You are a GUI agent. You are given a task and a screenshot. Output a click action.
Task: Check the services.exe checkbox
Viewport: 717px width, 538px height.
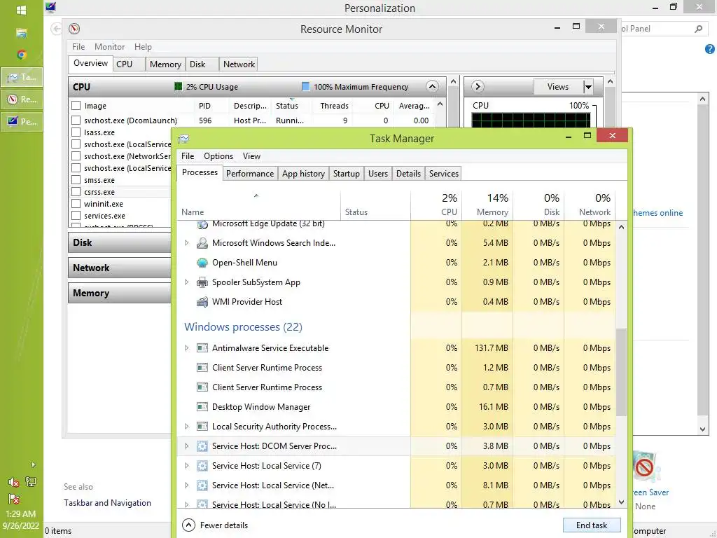coord(76,216)
